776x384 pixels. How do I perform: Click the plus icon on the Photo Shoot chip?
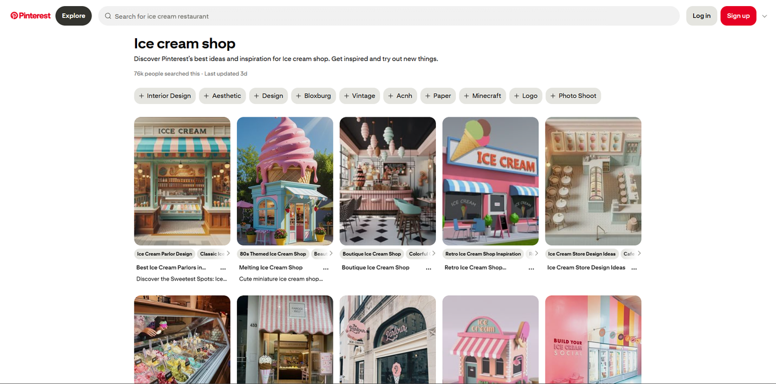pyautogui.click(x=552, y=96)
